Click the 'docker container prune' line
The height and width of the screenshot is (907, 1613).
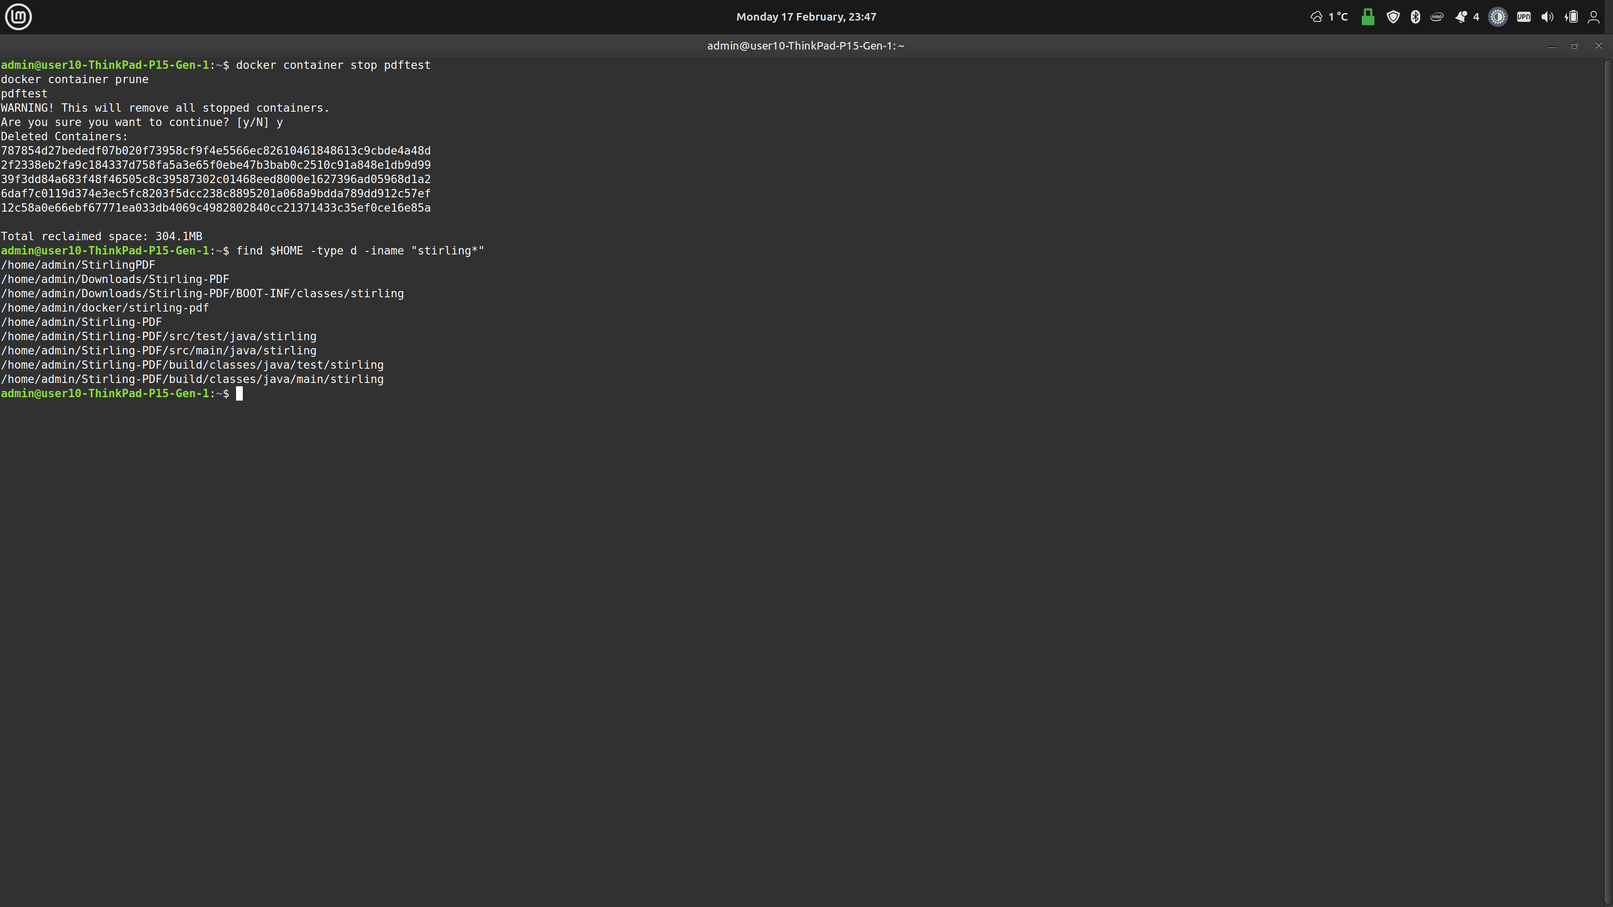(74, 79)
